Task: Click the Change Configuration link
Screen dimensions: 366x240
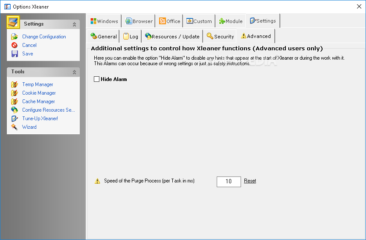Action: click(x=44, y=37)
